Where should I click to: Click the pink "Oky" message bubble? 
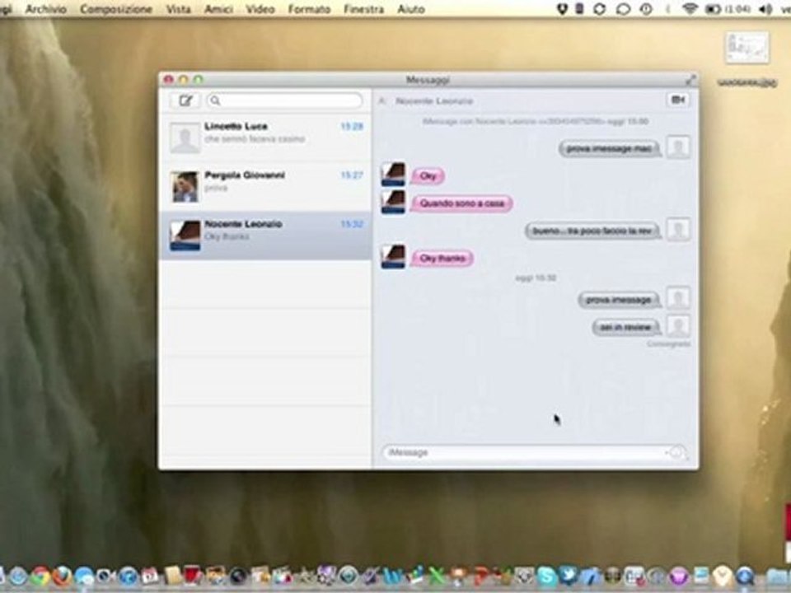coord(428,176)
